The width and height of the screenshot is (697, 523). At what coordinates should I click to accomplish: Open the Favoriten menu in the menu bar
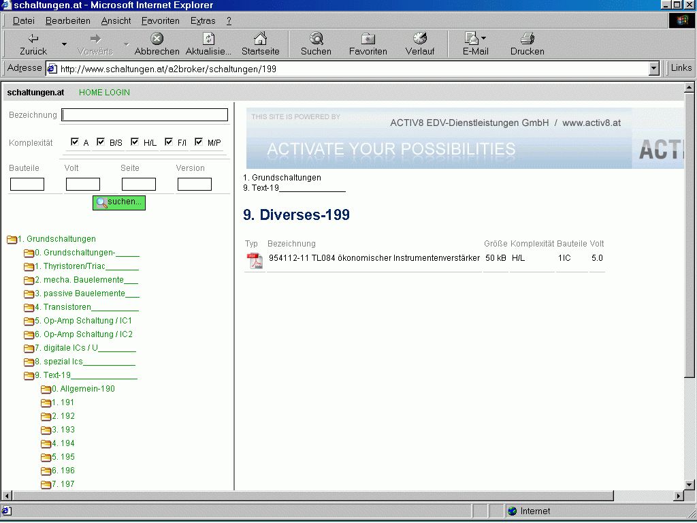[161, 21]
